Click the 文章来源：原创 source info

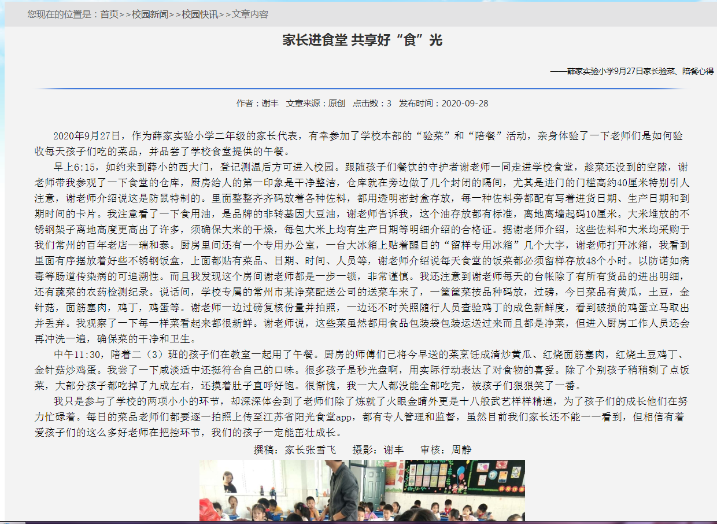316,104
